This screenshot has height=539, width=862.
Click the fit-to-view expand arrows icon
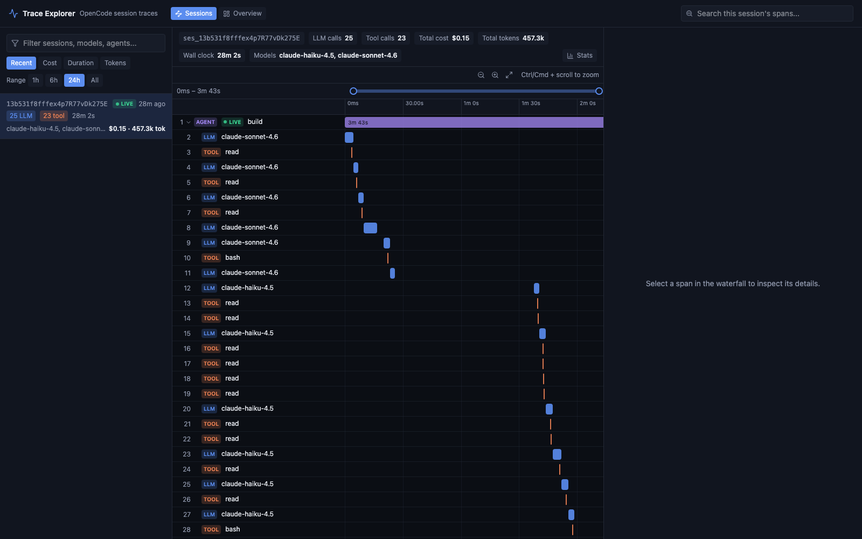tap(509, 75)
